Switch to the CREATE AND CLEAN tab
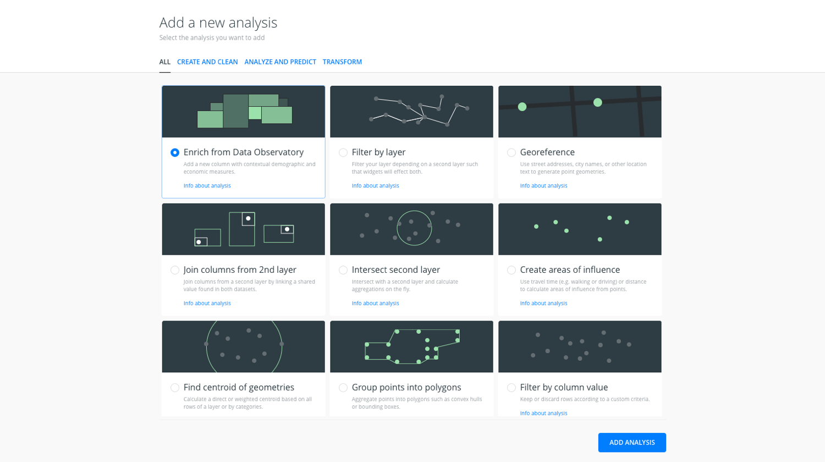The width and height of the screenshot is (825, 462). [x=207, y=62]
